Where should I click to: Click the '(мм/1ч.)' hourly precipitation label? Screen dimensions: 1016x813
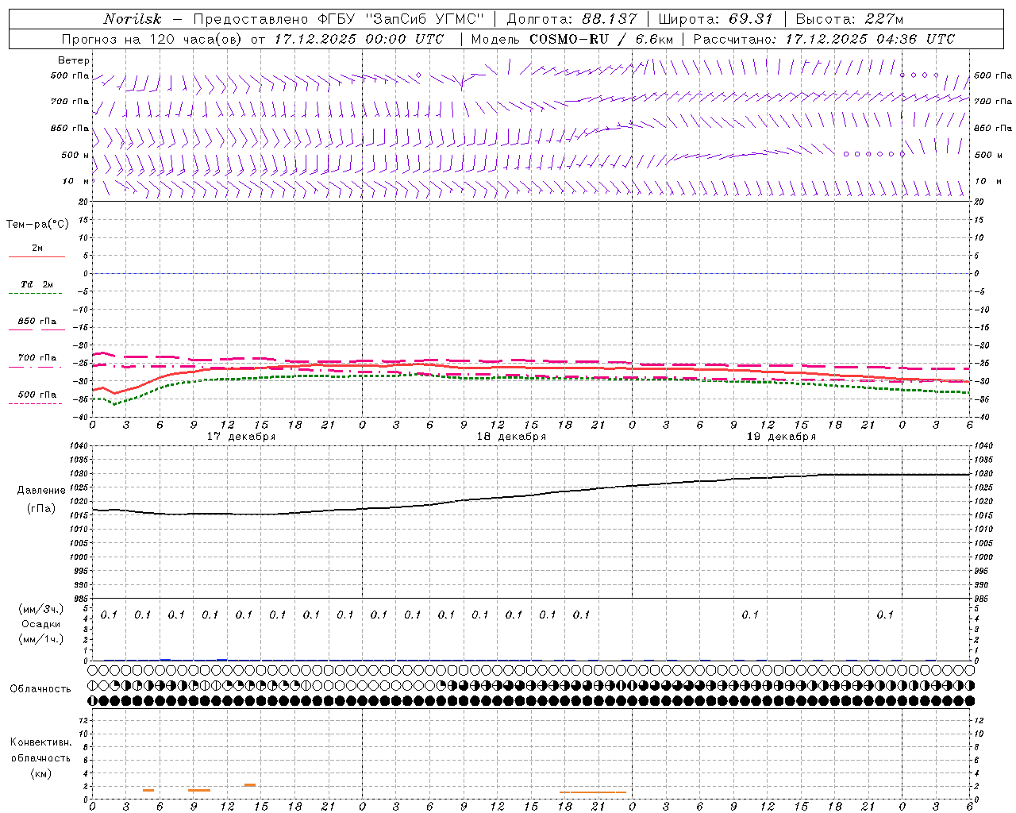[40, 639]
